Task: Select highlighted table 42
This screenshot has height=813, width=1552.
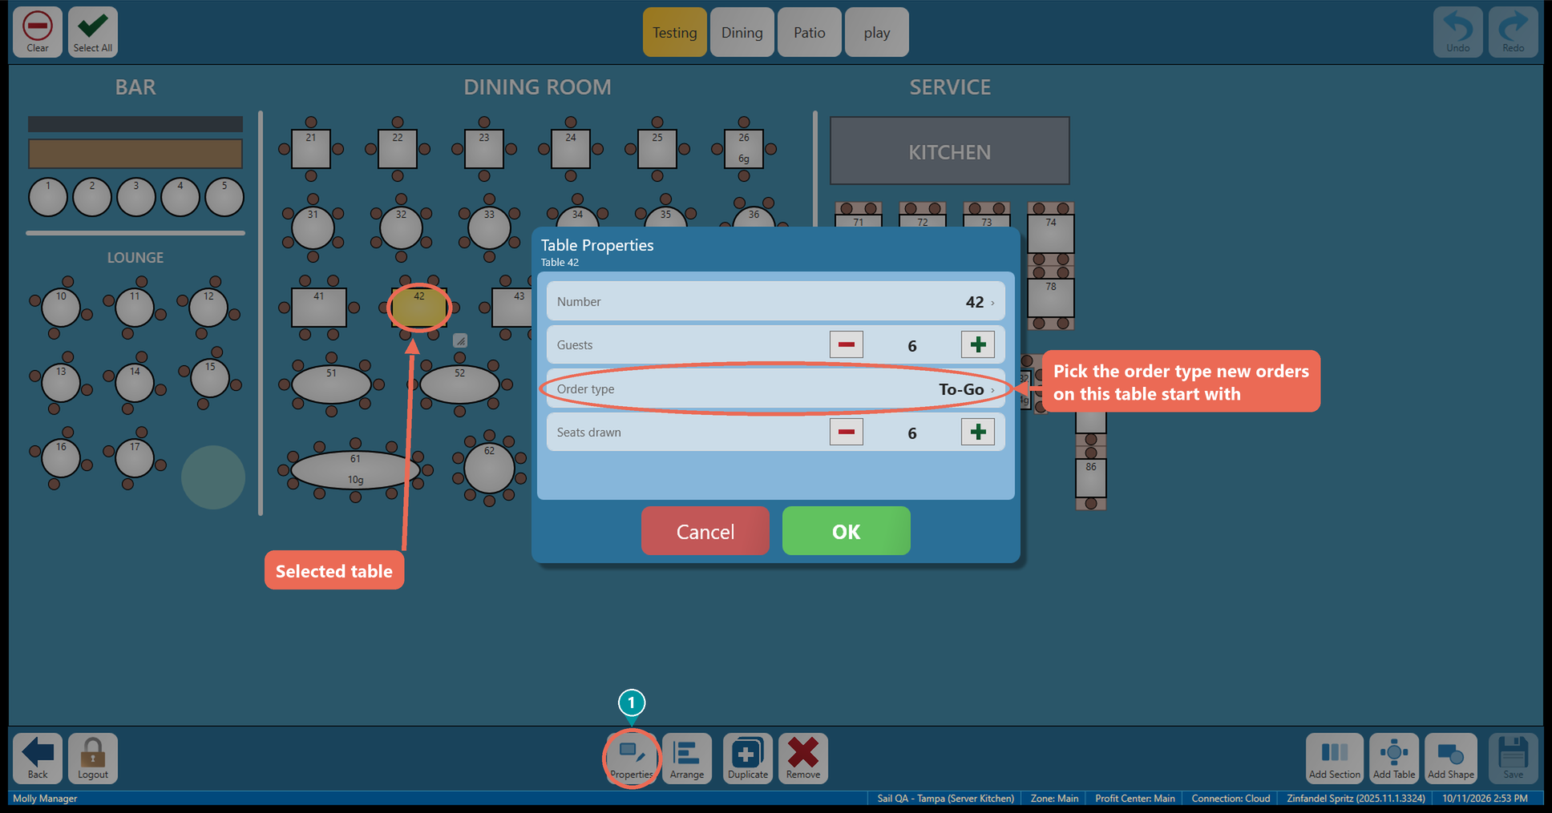Action: [419, 308]
